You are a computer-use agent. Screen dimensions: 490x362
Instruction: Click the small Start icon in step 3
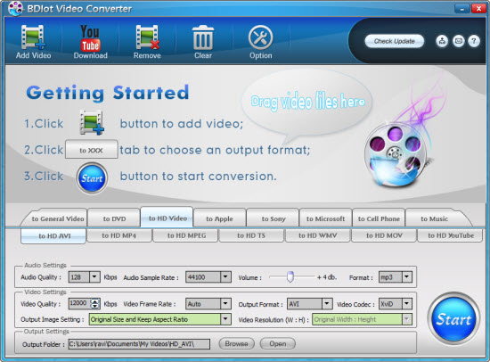tap(92, 178)
